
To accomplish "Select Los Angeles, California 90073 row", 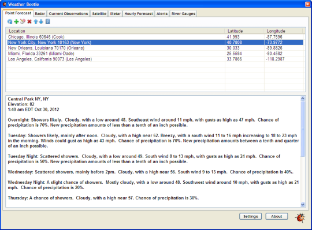I will tap(155, 59).
